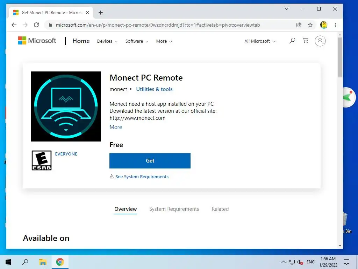Open the notification center icon

point(346,262)
